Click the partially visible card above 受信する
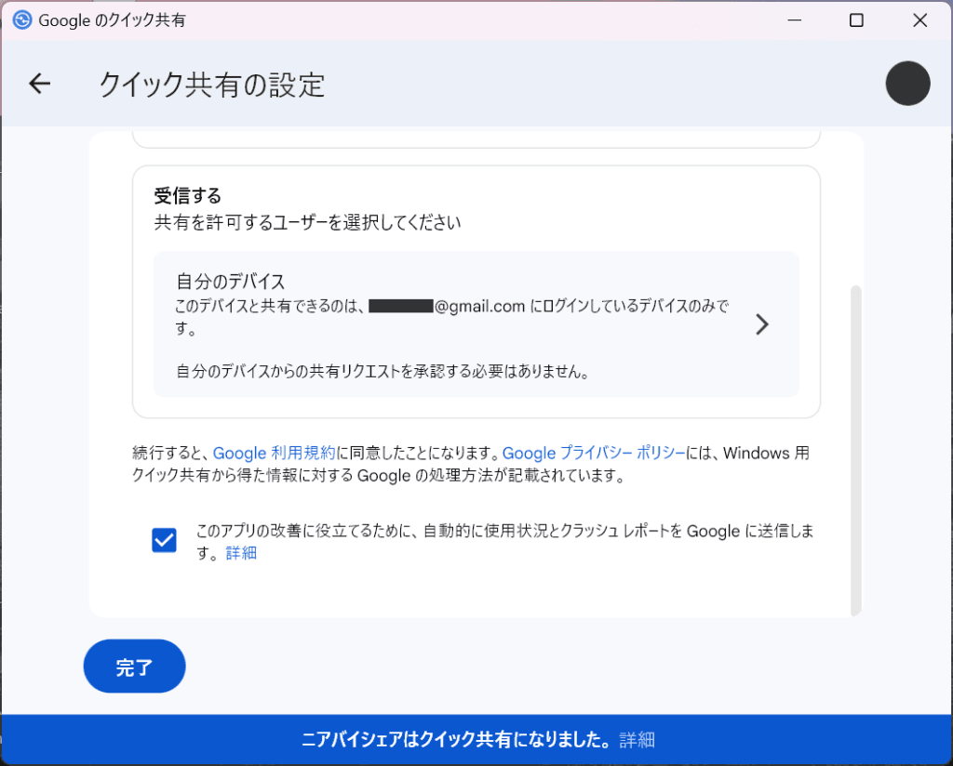 [476, 138]
